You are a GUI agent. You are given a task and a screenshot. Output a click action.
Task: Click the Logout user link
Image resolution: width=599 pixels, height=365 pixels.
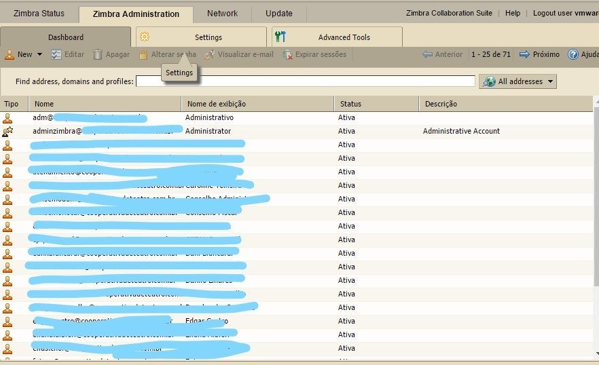pos(566,13)
